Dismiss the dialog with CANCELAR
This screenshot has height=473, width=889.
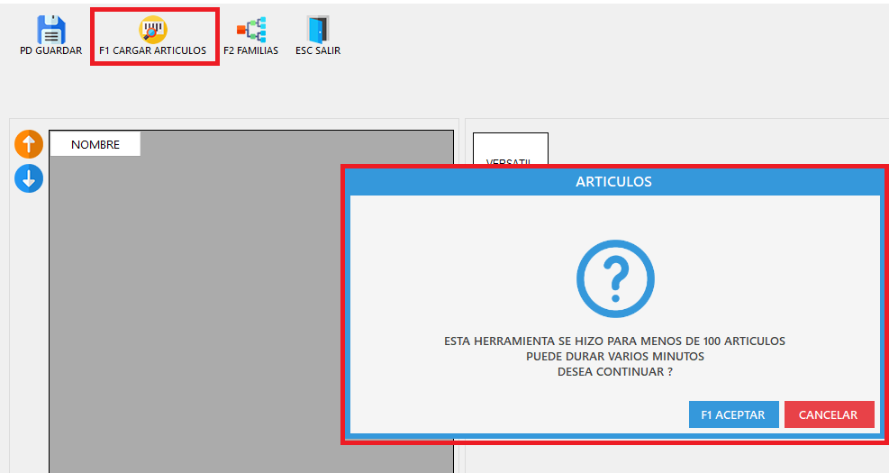[x=828, y=414]
